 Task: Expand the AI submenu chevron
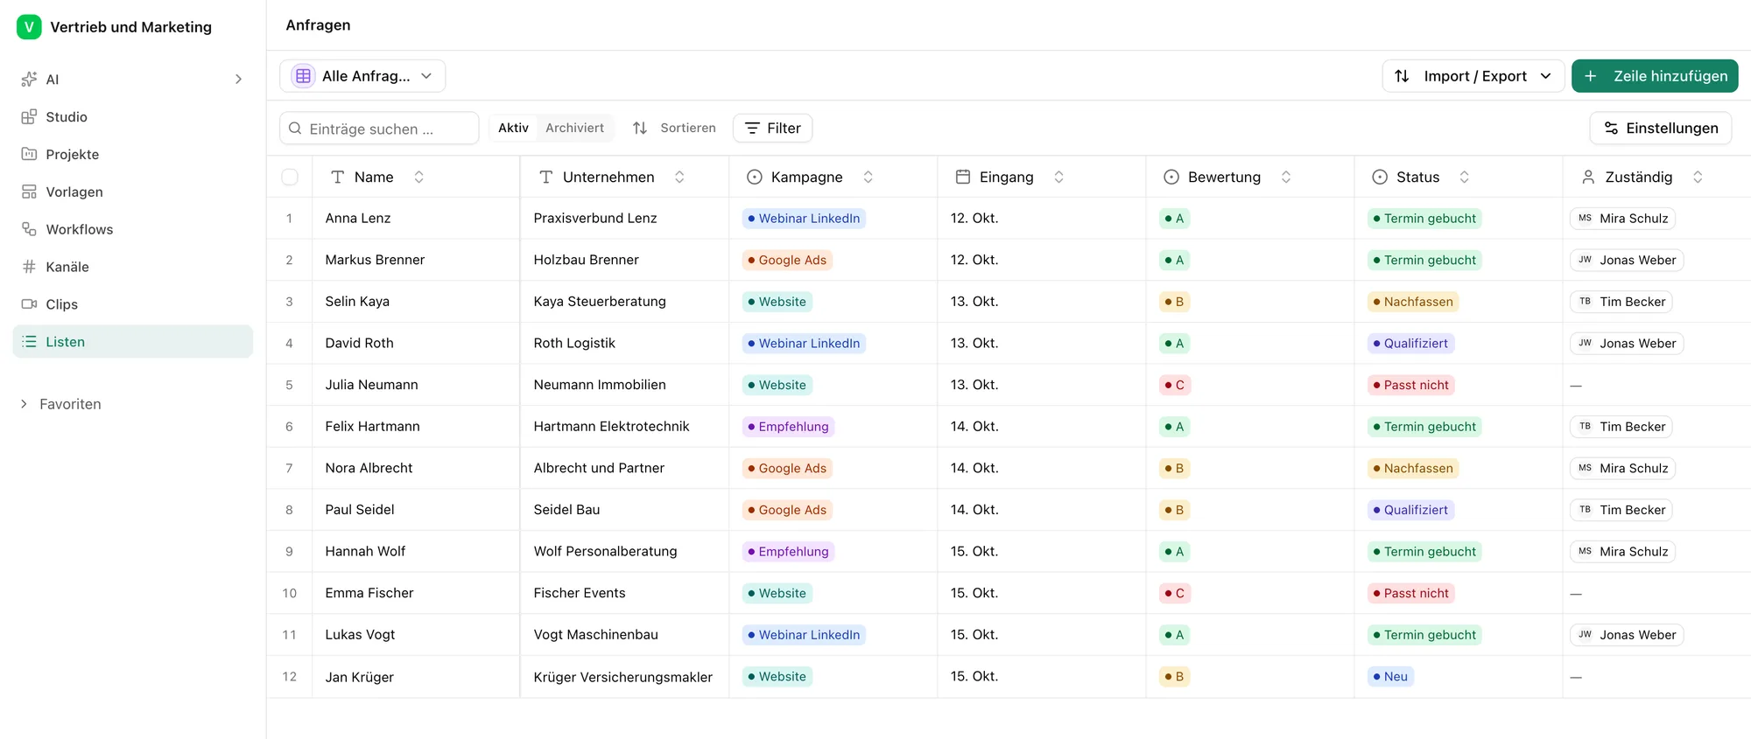pos(238,80)
